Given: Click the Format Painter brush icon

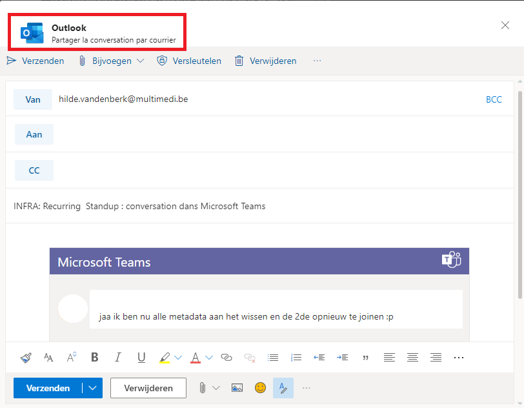Looking at the screenshot, I should pos(26,358).
